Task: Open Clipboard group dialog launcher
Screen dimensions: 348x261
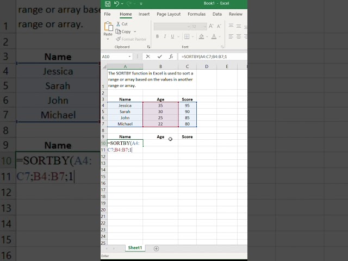Action: click(148, 47)
